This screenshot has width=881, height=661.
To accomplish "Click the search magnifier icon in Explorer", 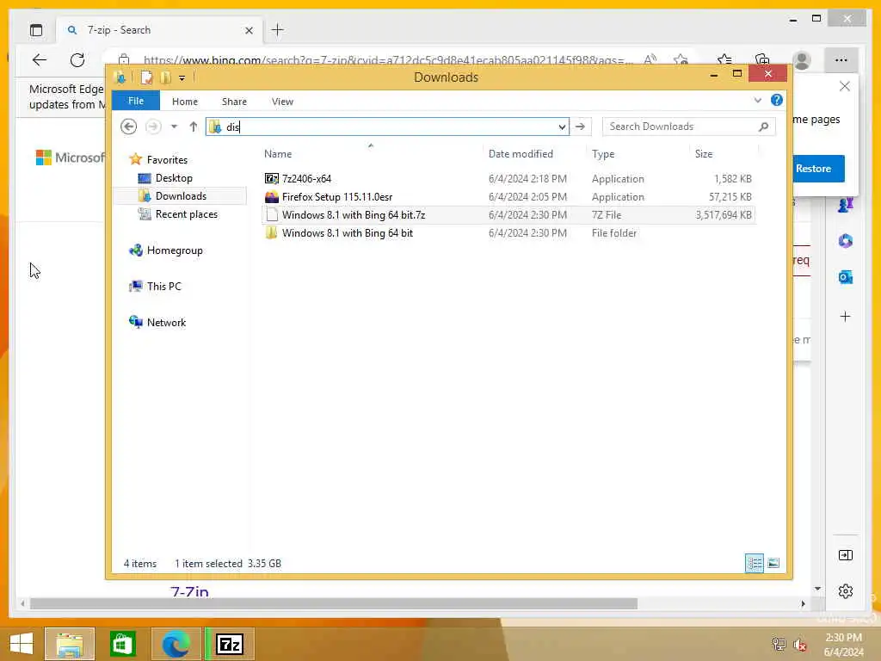I will (763, 127).
